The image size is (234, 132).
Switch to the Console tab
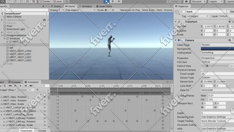(14, 82)
